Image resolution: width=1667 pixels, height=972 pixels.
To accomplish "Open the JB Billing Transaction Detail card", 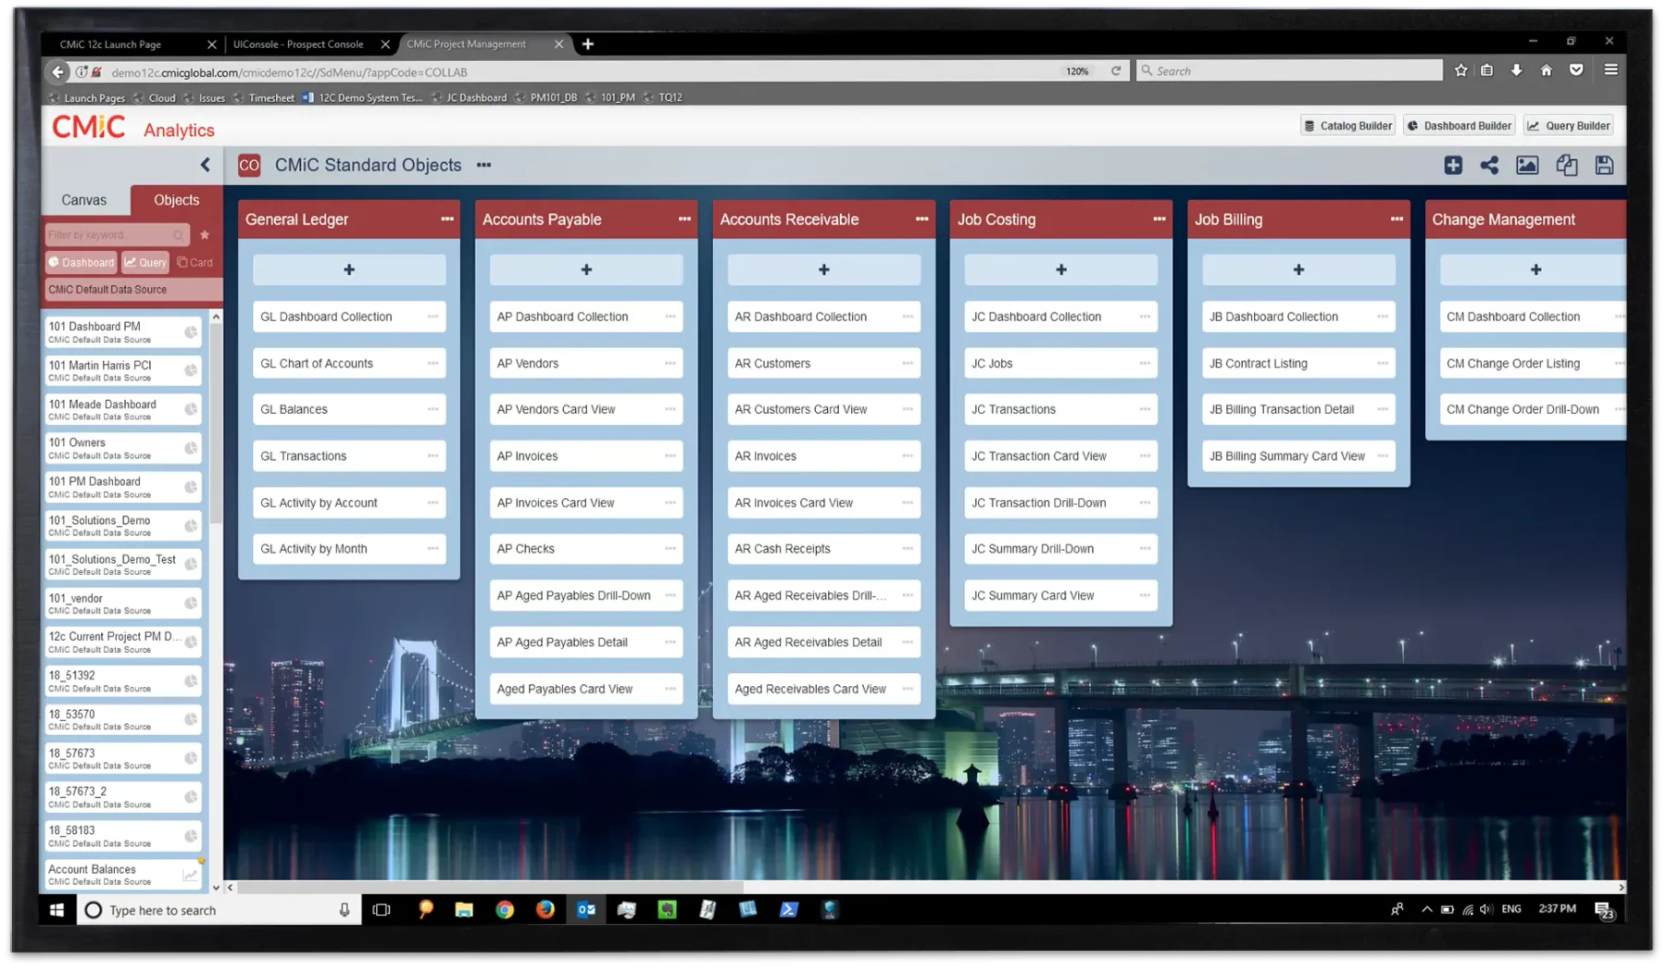I will click(x=1298, y=409).
